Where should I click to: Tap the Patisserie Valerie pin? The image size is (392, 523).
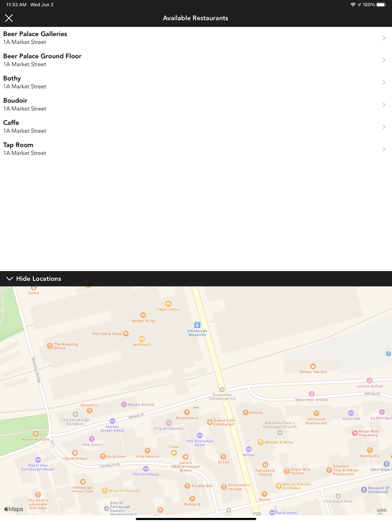(x=265, y=465)
